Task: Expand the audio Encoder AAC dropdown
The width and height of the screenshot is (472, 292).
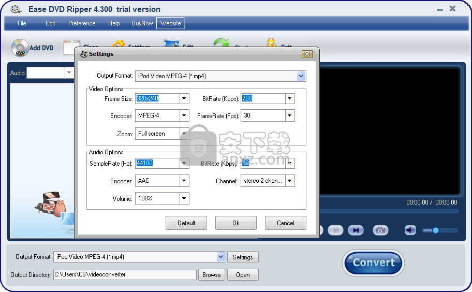Action: [x=184, y=181]
